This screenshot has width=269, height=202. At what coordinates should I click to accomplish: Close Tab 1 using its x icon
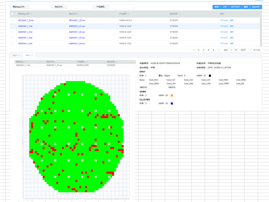coord(19,55)
